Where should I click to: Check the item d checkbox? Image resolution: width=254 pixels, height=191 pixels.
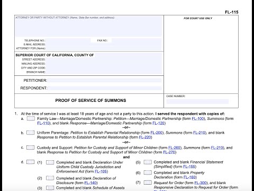pyautogui.click(x=31, y=162)
